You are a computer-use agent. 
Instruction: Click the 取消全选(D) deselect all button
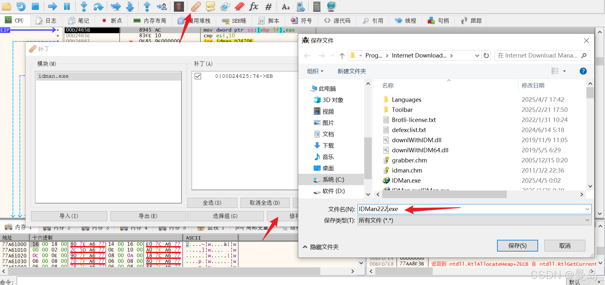click(x=264, y=203)
